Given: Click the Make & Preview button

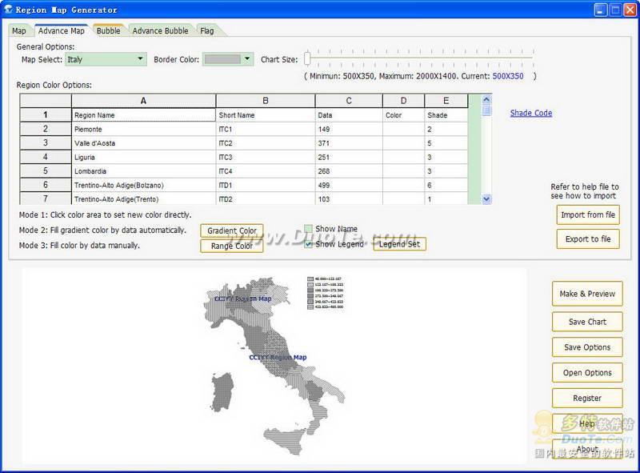Looking at the screenshot, I should tap(587, 294).
